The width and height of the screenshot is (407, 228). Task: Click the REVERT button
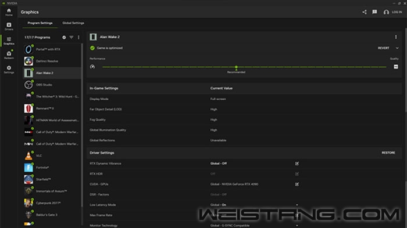tap(383, 48)
